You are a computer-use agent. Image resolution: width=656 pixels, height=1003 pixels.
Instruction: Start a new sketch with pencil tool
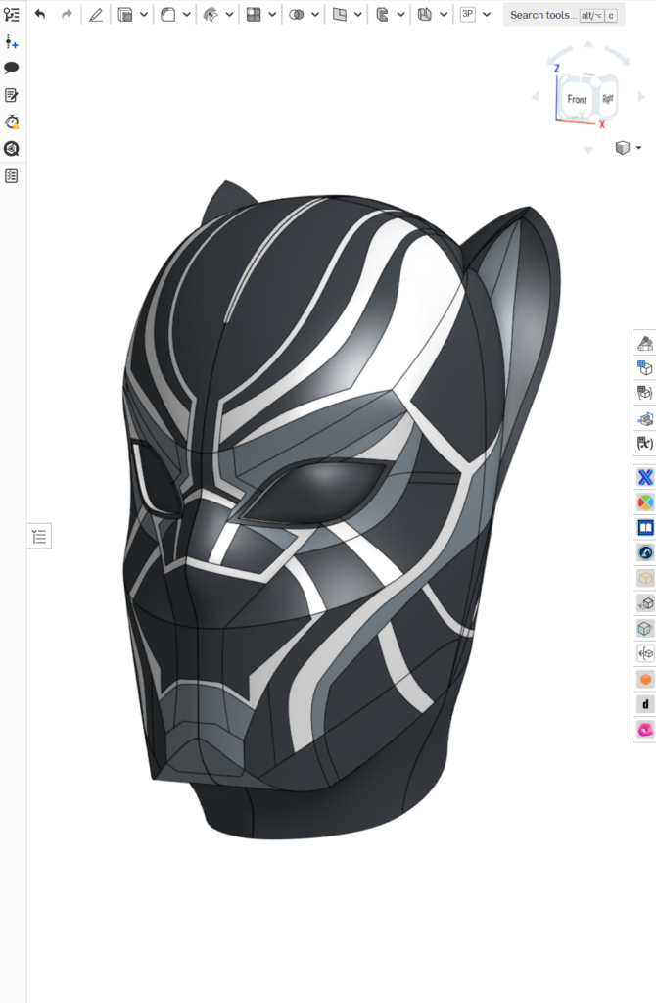pos(96,14)
